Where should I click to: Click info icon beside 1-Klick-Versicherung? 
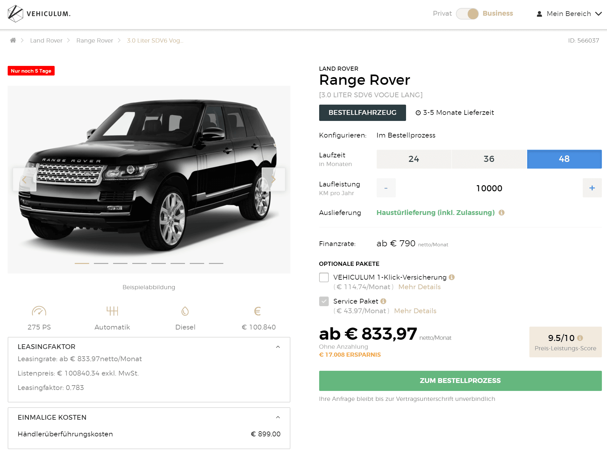451,277
